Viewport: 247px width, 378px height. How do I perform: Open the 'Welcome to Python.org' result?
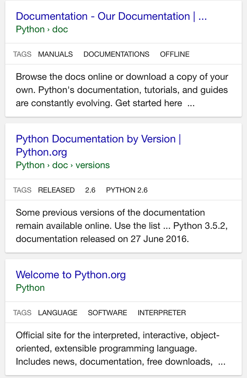coord(71,275)
